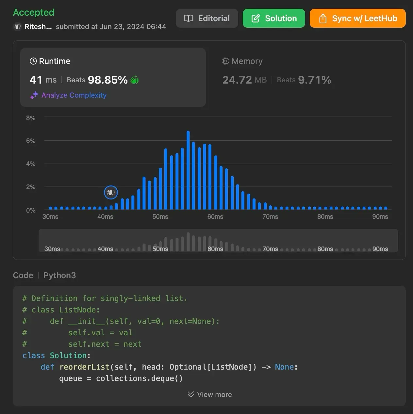Click the book icon on Editorial button

189,18
